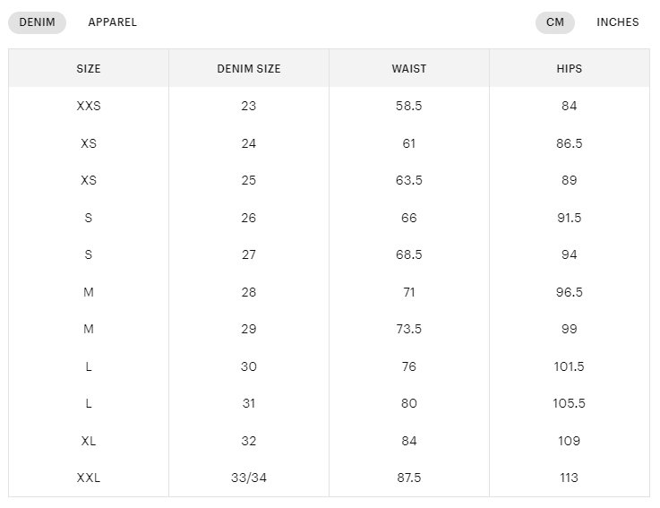Click the 91.5 hips value
Image resolution: width=660 pixels, height=508 pixels.
[570, 218]
